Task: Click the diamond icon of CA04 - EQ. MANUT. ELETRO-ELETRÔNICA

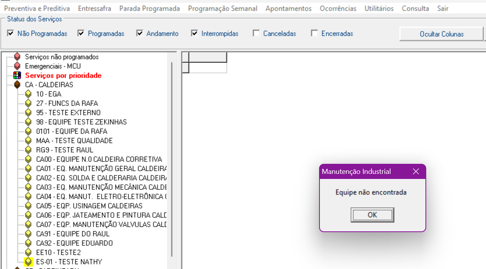Action: (x=28, y=196)
